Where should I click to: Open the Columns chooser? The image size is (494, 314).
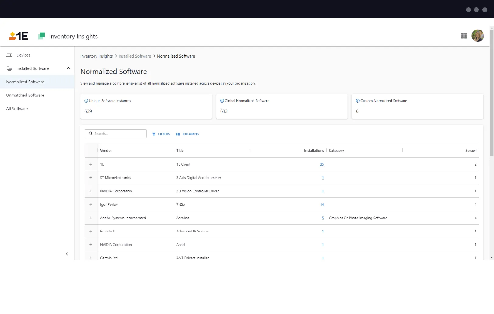[187, 134]
